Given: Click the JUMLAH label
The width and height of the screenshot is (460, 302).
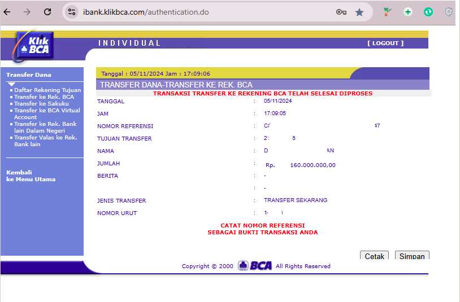Looking at the screenshot, I should tap(109, 164).
